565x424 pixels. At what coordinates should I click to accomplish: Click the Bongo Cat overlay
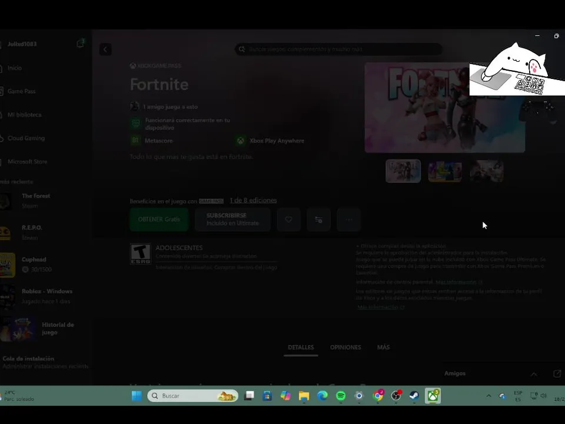pos(517,69)
